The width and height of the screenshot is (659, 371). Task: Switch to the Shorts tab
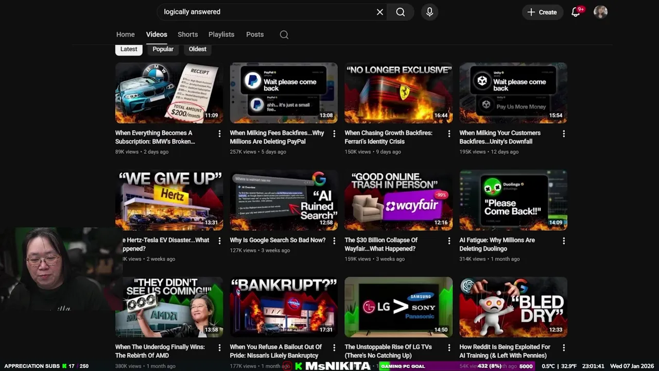[x=187, y=35]
